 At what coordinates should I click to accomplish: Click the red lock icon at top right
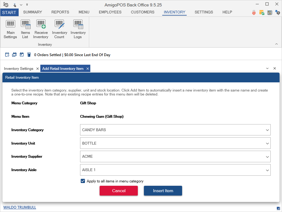(254, 13)
